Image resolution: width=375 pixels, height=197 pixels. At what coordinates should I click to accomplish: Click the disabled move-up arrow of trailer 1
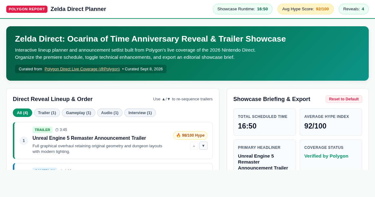point(194,146)
